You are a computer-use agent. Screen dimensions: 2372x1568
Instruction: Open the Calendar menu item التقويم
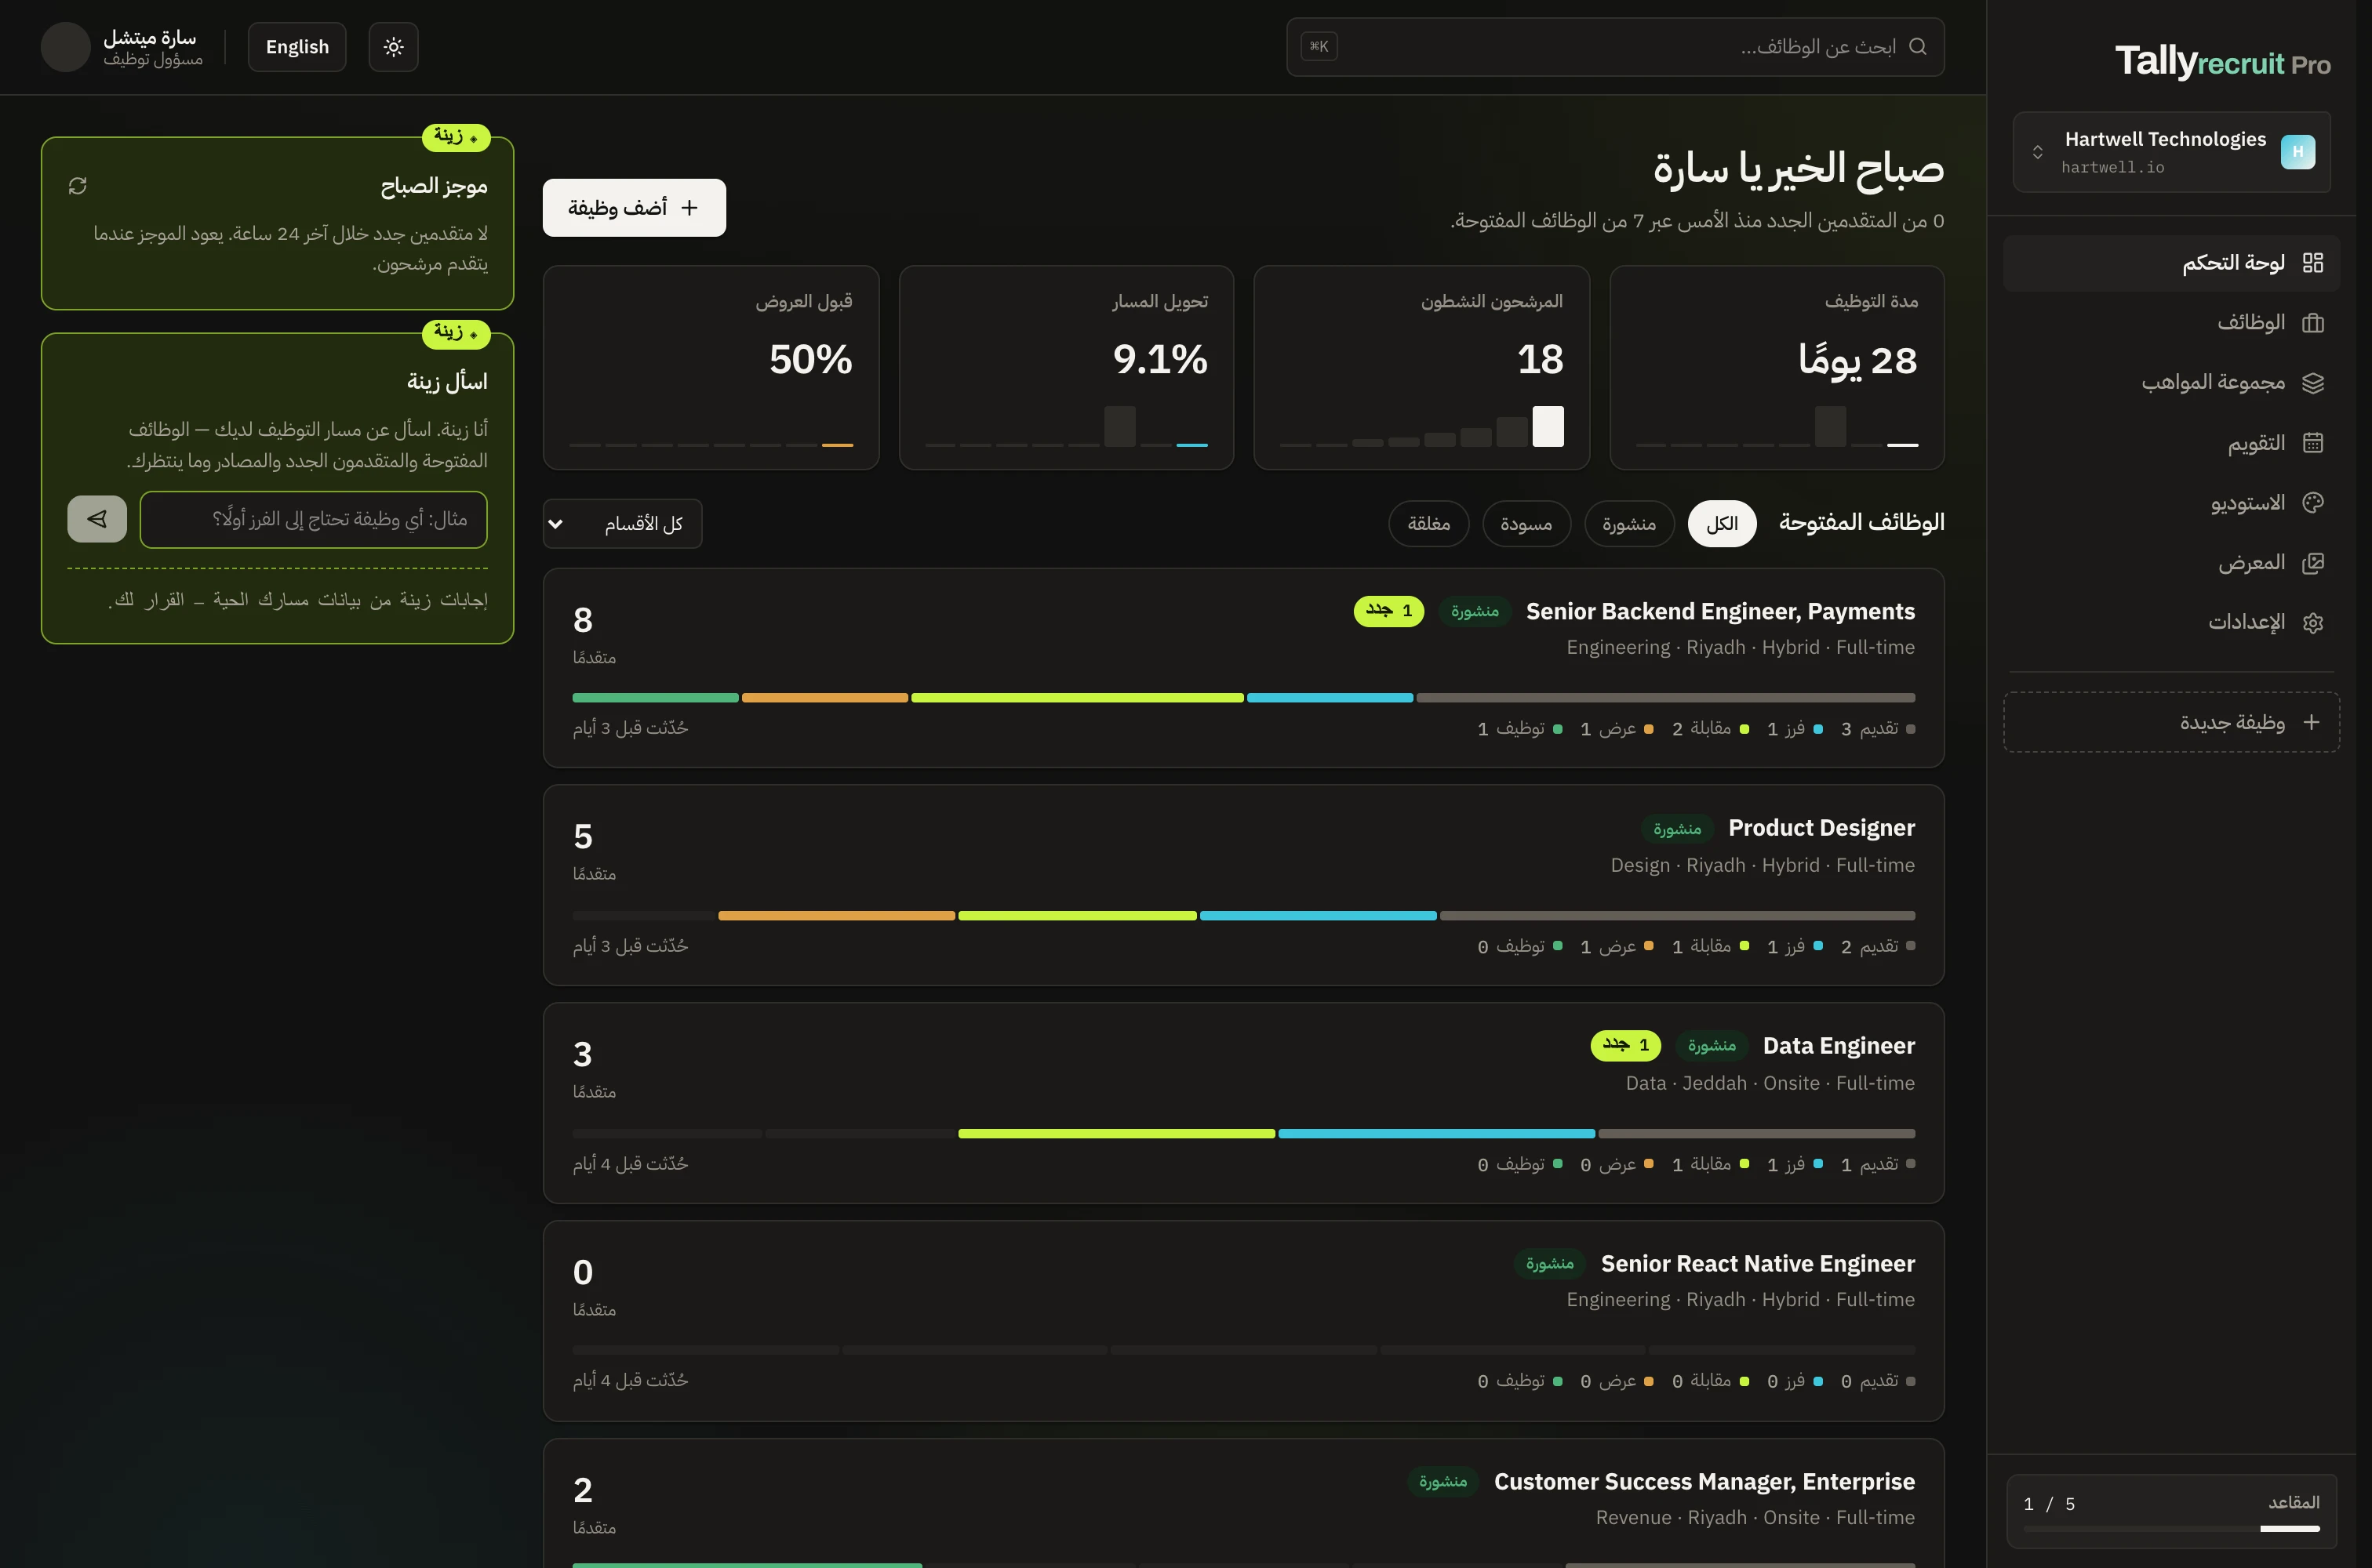click(2171, 442)
